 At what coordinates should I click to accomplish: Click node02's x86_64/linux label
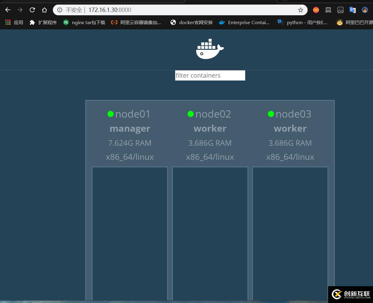coord(210,157)
